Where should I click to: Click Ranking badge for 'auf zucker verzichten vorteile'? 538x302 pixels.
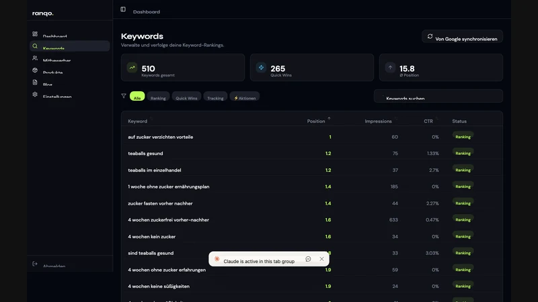(x=463, y=137)
